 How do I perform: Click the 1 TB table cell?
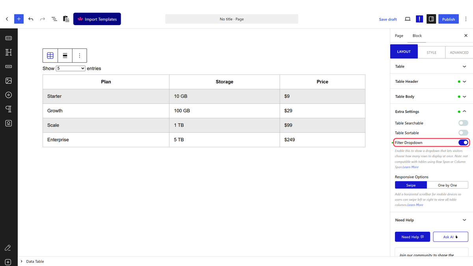225,125
